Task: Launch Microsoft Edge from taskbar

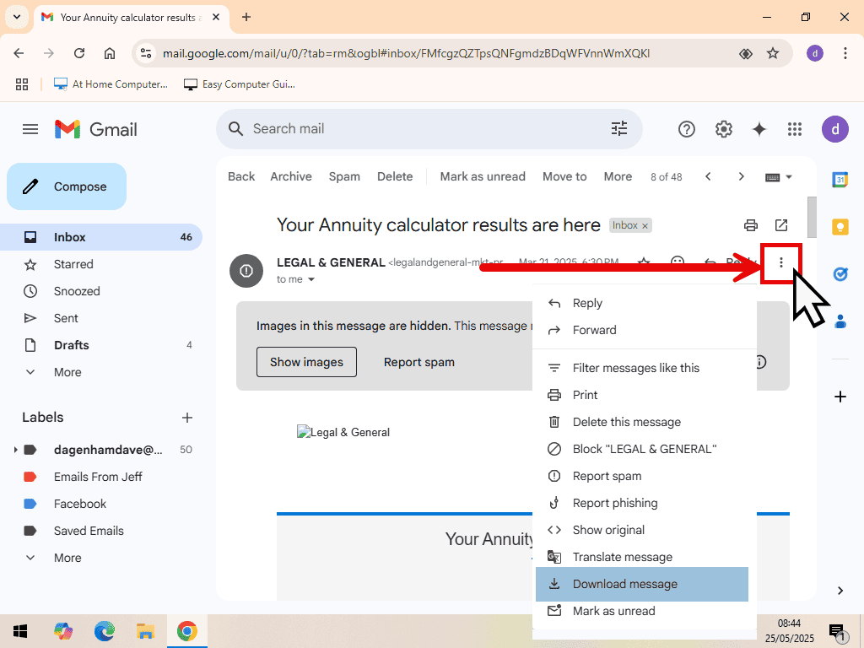Action: (104, 631)
